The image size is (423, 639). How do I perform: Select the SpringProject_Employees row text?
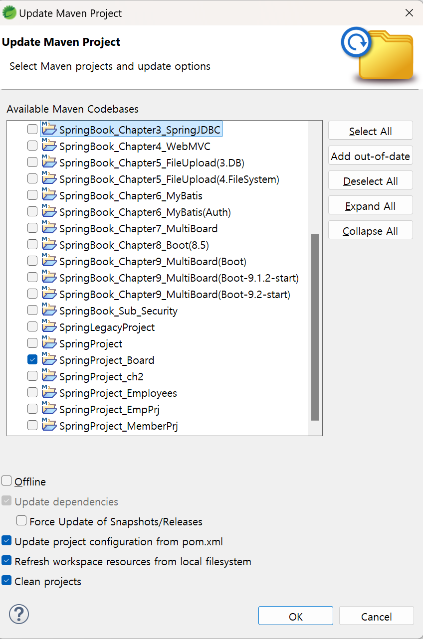tap(118, 393)
